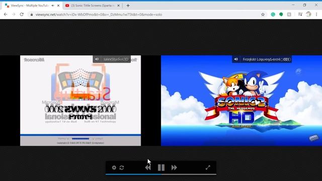Open the Grammarly extension icon

pos(273,15)
